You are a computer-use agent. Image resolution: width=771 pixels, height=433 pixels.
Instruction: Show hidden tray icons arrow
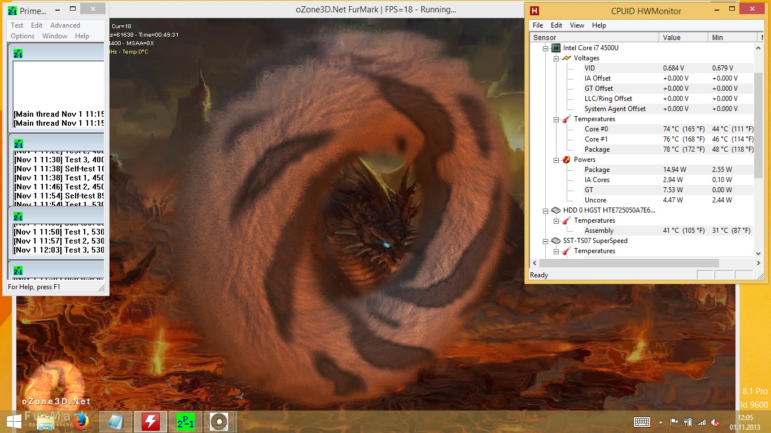[660, 422]
